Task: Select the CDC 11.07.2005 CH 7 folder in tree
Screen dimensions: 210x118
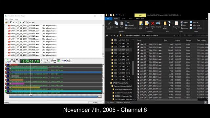Action: click(121, 53)
